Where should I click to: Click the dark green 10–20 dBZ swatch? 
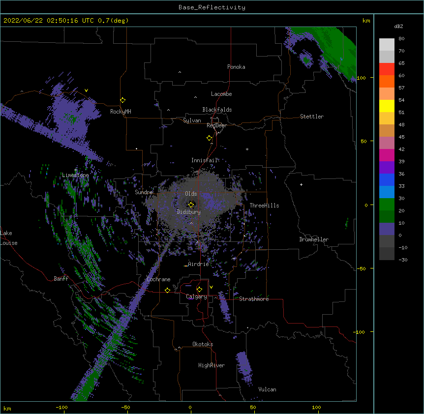click(387, 217)
